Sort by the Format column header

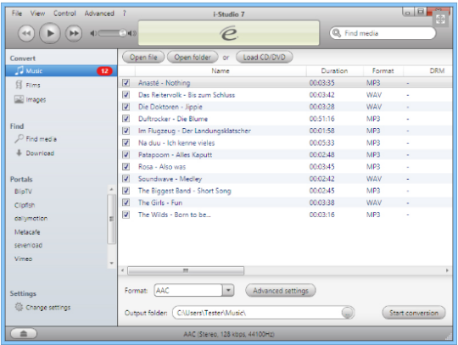[x=383, y=70]
